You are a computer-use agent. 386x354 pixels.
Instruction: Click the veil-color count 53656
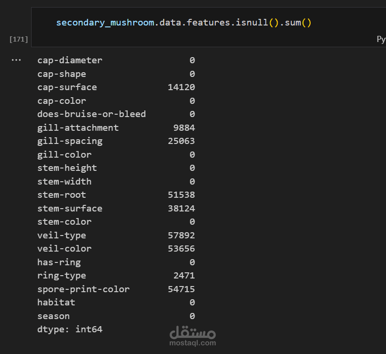coord(181,249)
